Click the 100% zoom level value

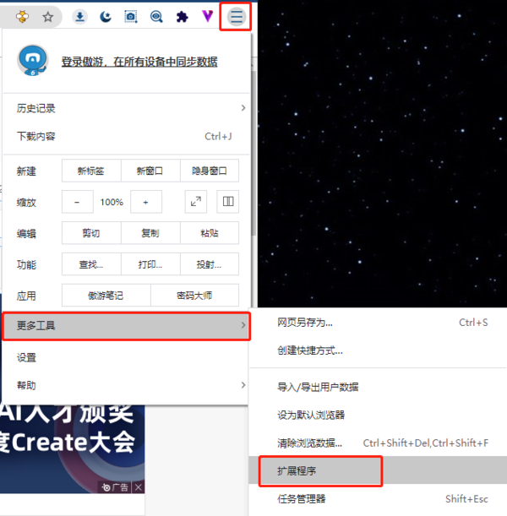112,202
